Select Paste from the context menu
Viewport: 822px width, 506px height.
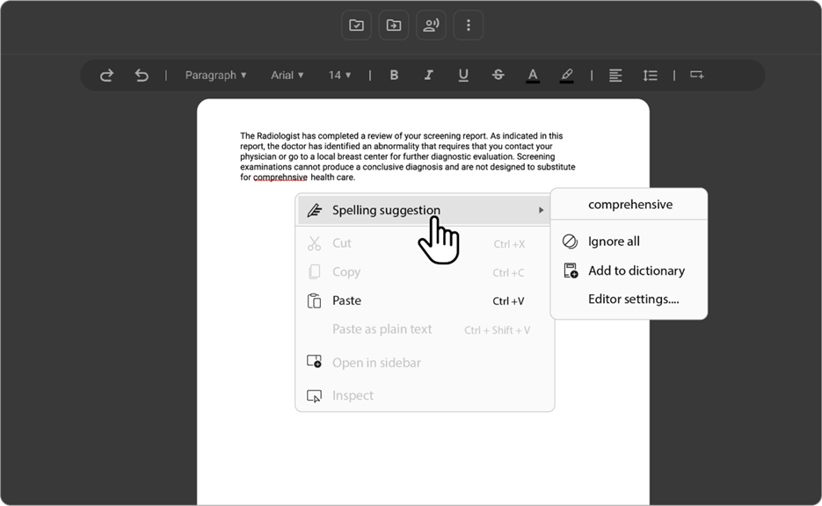click(346, 300)
